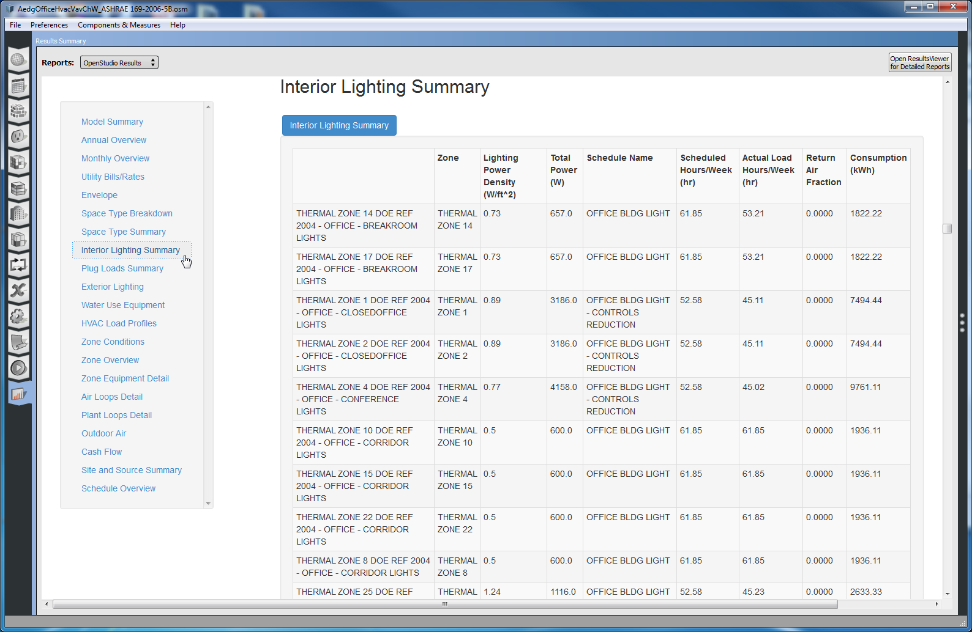Open the Run Simulation tab (play icon)
The width and height of the screenshot is (972, 632).
[x=18, y=367]
